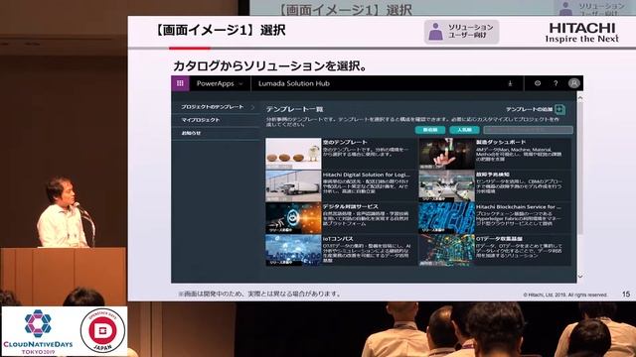Click the ソリューションユーザー向け badge on slide
636x357 pixels.
point(461,31)
